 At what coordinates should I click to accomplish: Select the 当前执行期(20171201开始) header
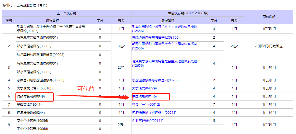pyautogui.click(x=188, y=13)
